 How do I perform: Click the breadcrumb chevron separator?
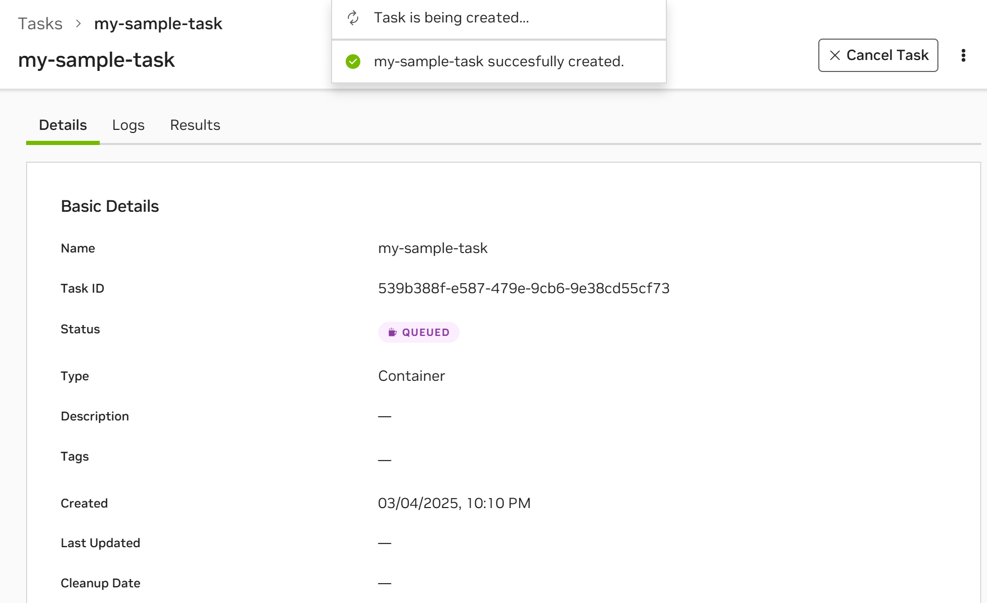pyautogui.click(x=78, y=23)
